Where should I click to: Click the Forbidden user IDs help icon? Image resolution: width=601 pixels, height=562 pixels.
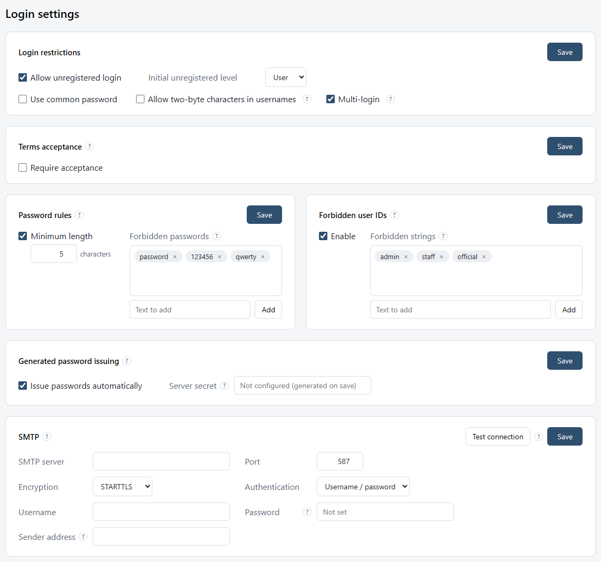pyautogui.click(x=394, y=215)
